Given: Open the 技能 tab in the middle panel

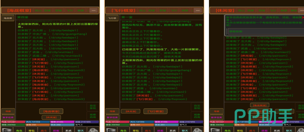Looking at the screenshot, I should click(160, 130).
